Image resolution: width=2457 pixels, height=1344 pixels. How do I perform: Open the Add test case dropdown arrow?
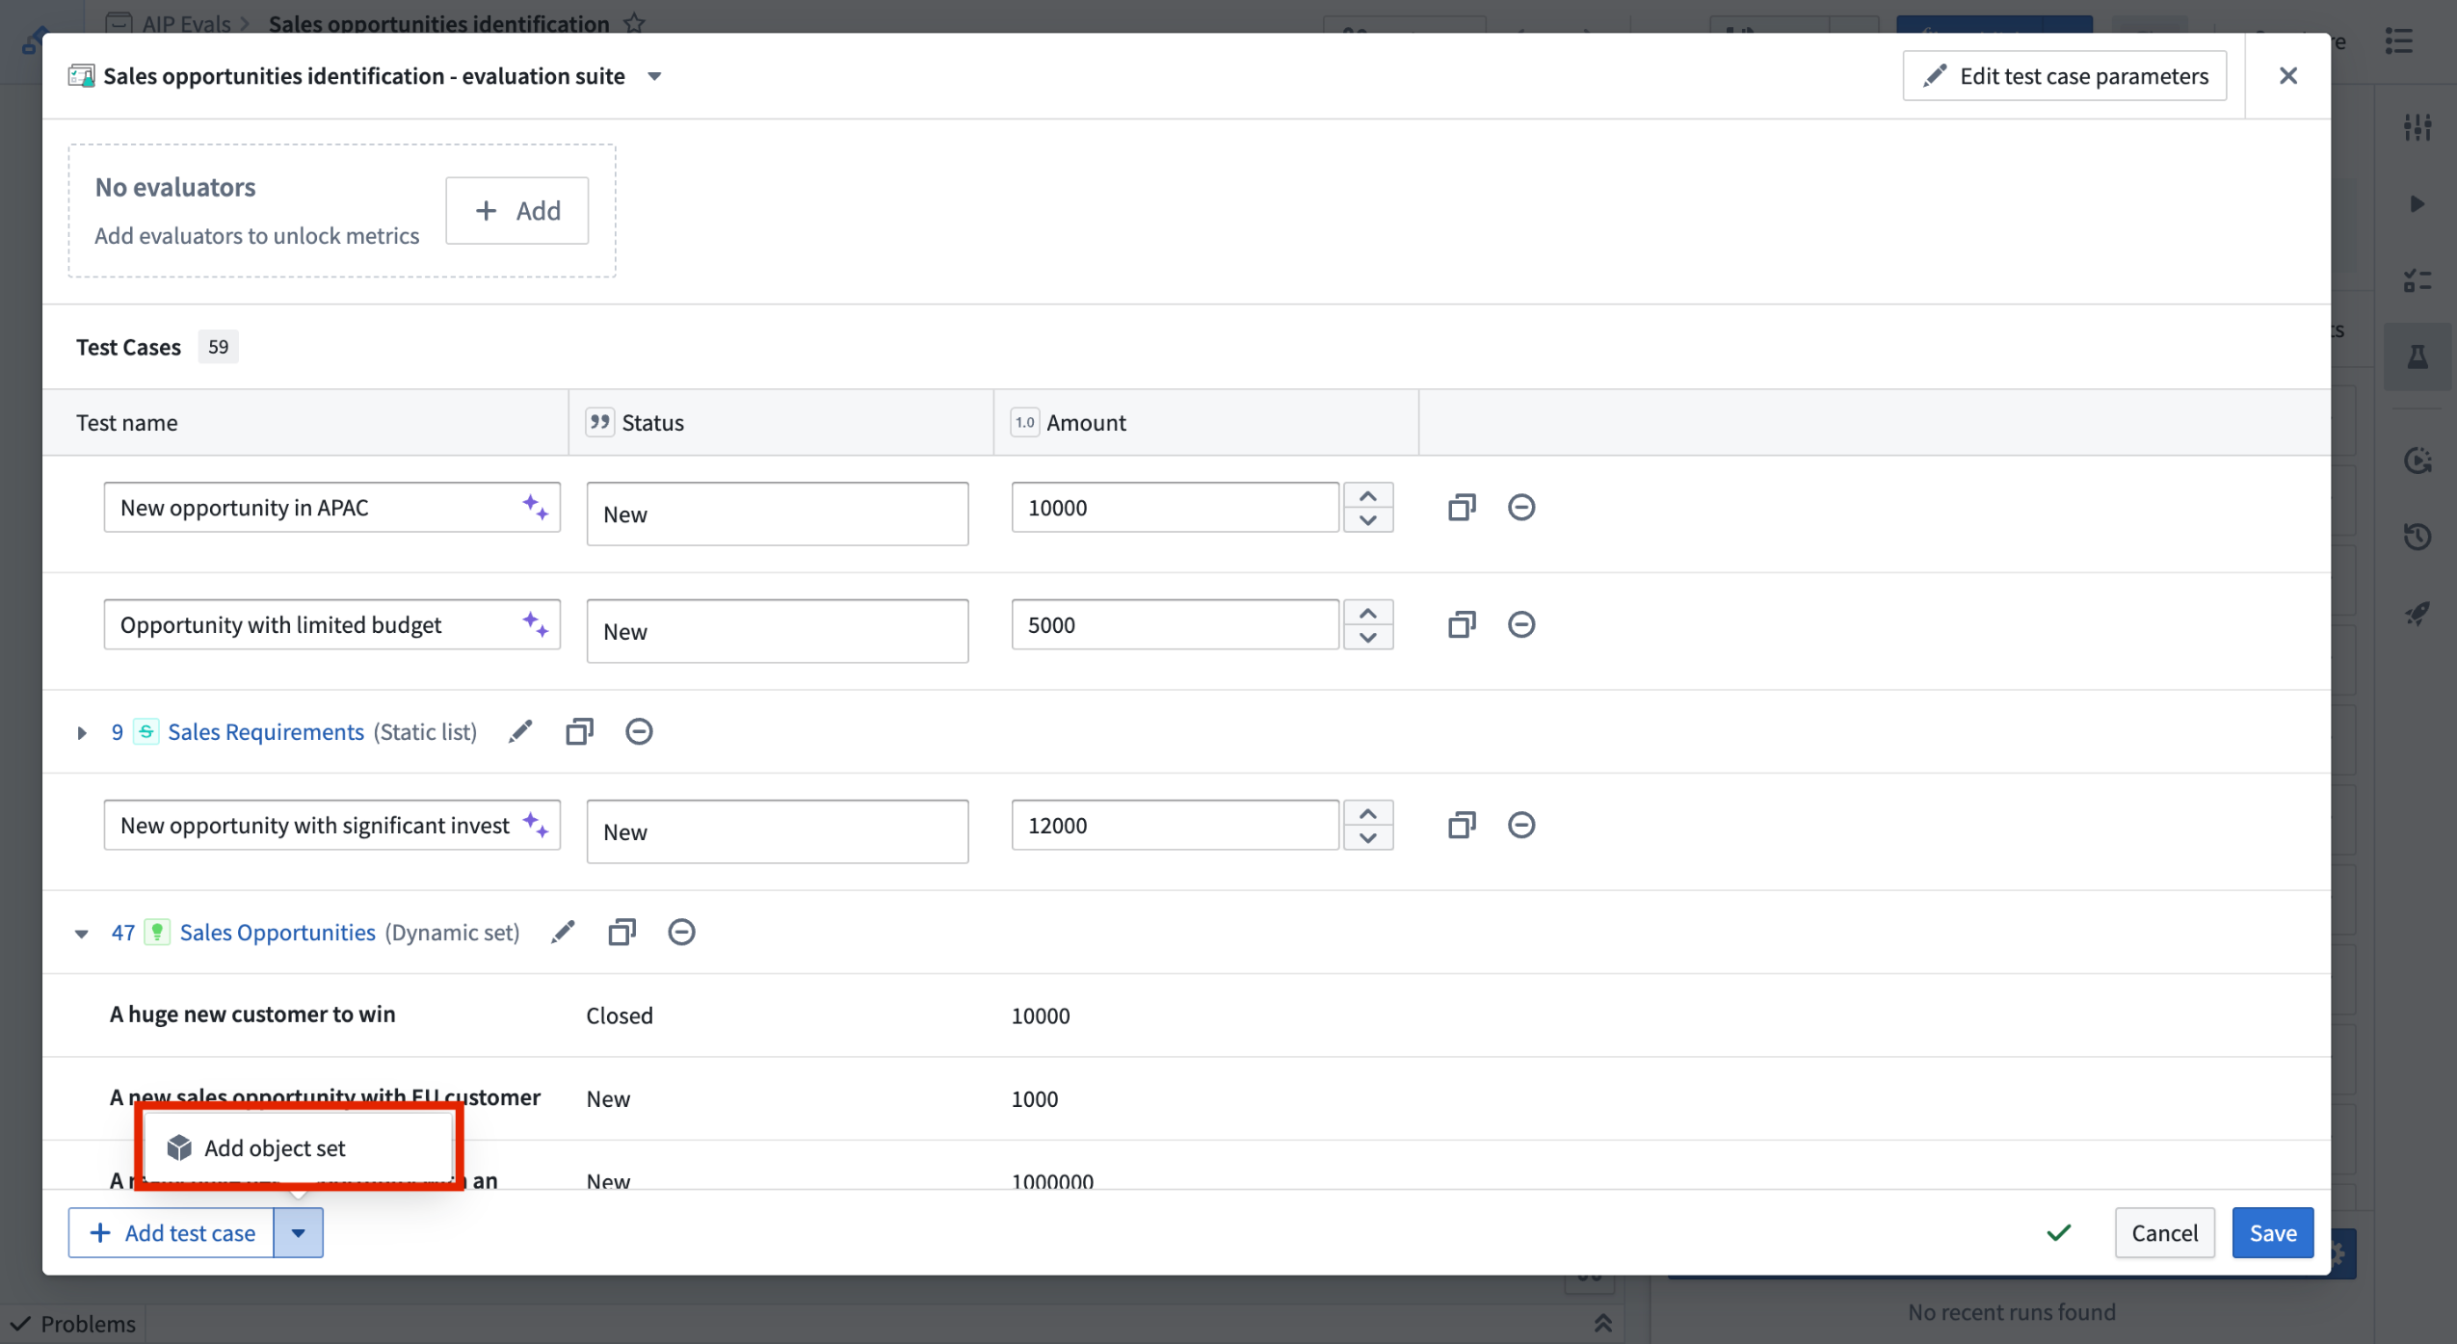click(299, 1232)
